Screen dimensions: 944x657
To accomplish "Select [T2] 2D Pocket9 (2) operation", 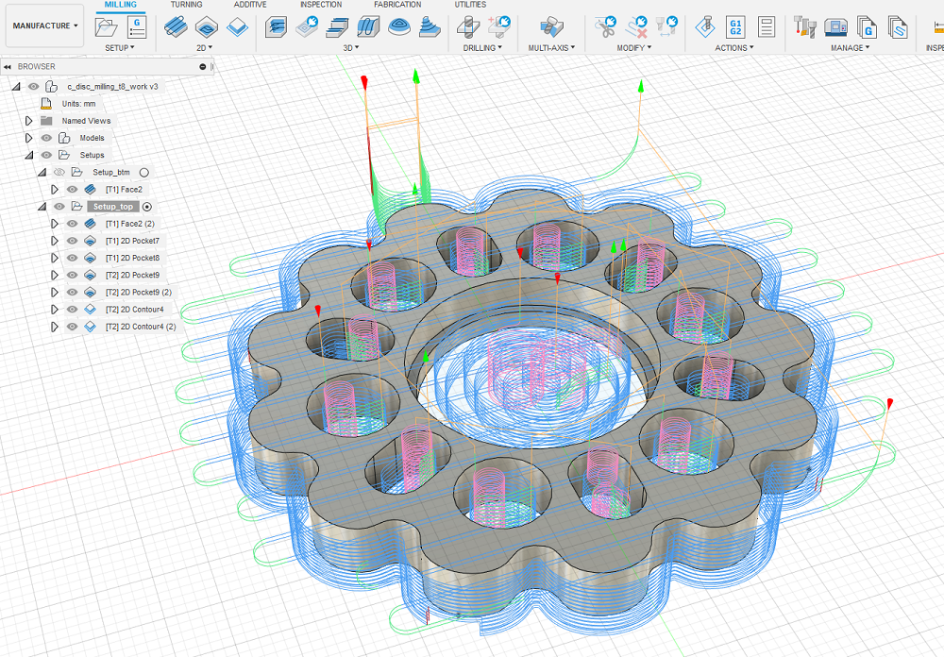I will click(139, 292).
